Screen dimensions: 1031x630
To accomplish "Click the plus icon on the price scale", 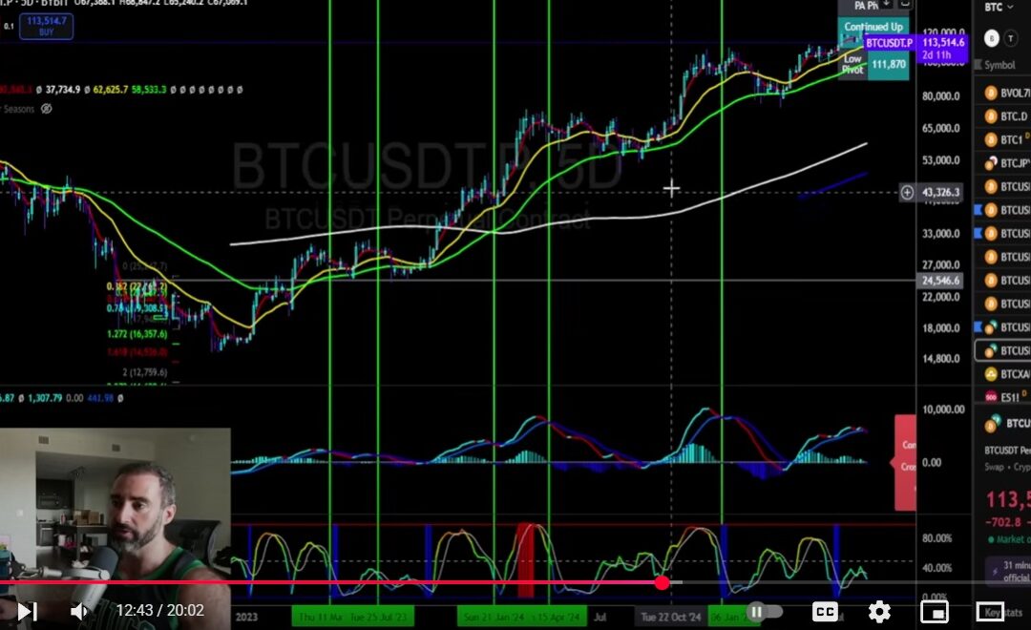I will 907,193.
